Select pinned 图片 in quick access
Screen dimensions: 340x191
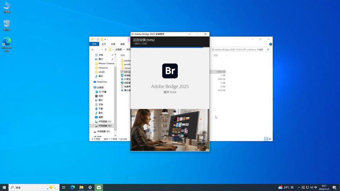point(101,59)
